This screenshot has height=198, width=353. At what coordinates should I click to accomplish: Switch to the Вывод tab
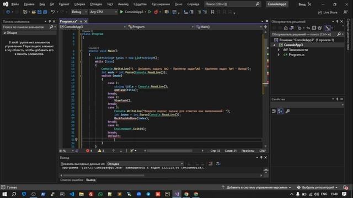90,180
